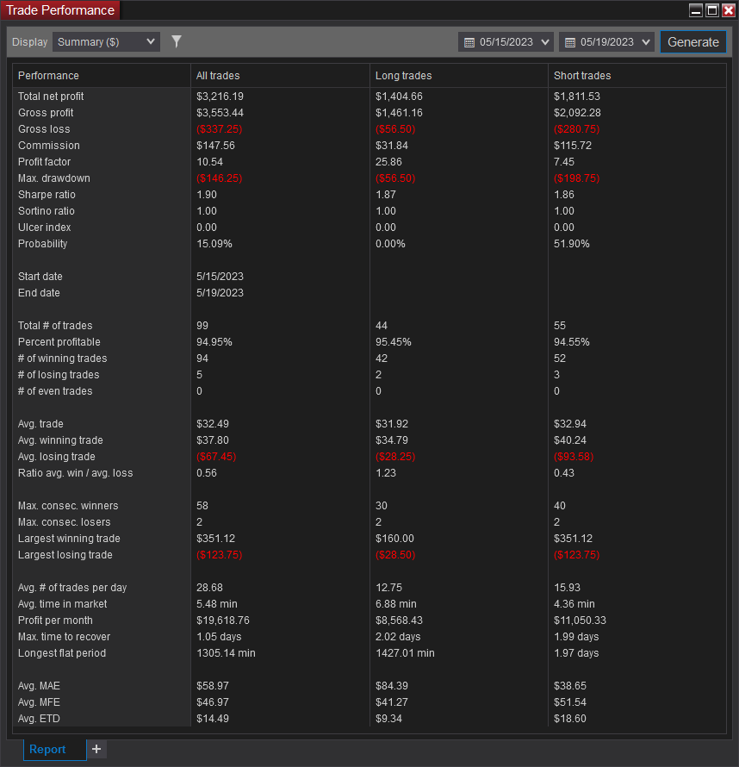739x767 pixels.
Task: Click the End date value 5/19/2023
Action: [220, 293]
